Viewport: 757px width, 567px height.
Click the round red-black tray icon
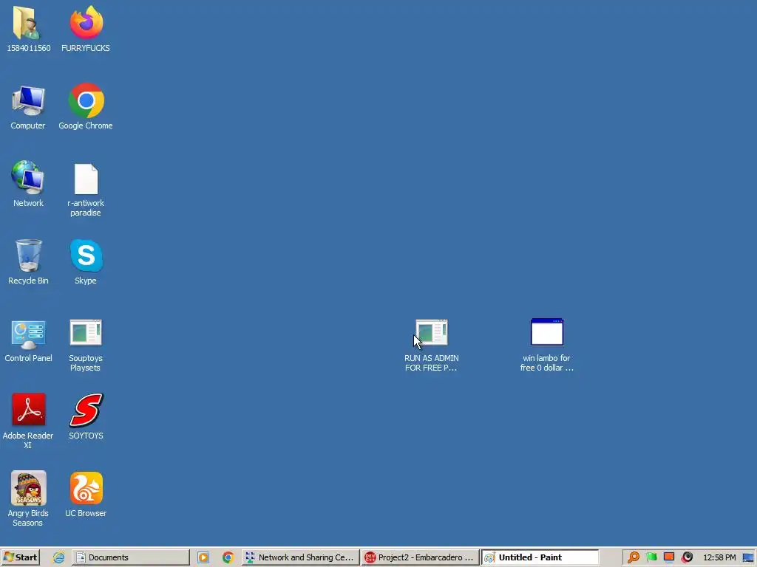[x=687, y=557]
